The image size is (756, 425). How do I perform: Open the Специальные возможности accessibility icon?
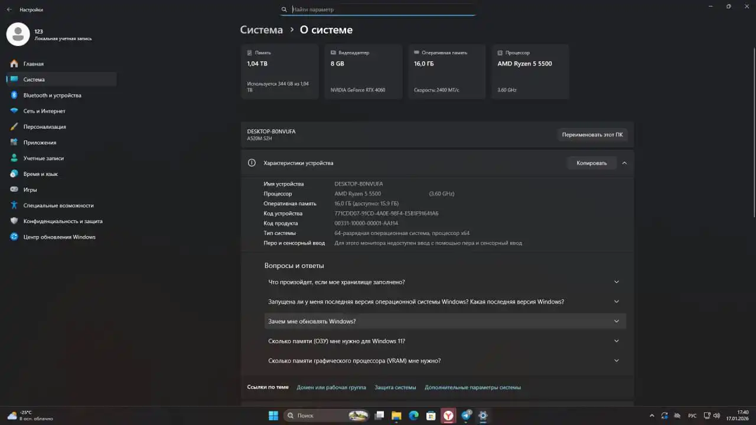(x=13, y=205)
